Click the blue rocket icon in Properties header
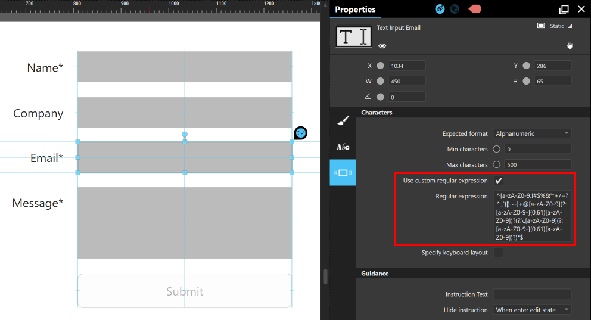This screenshot has width=591, height=320. click(440, 9)
